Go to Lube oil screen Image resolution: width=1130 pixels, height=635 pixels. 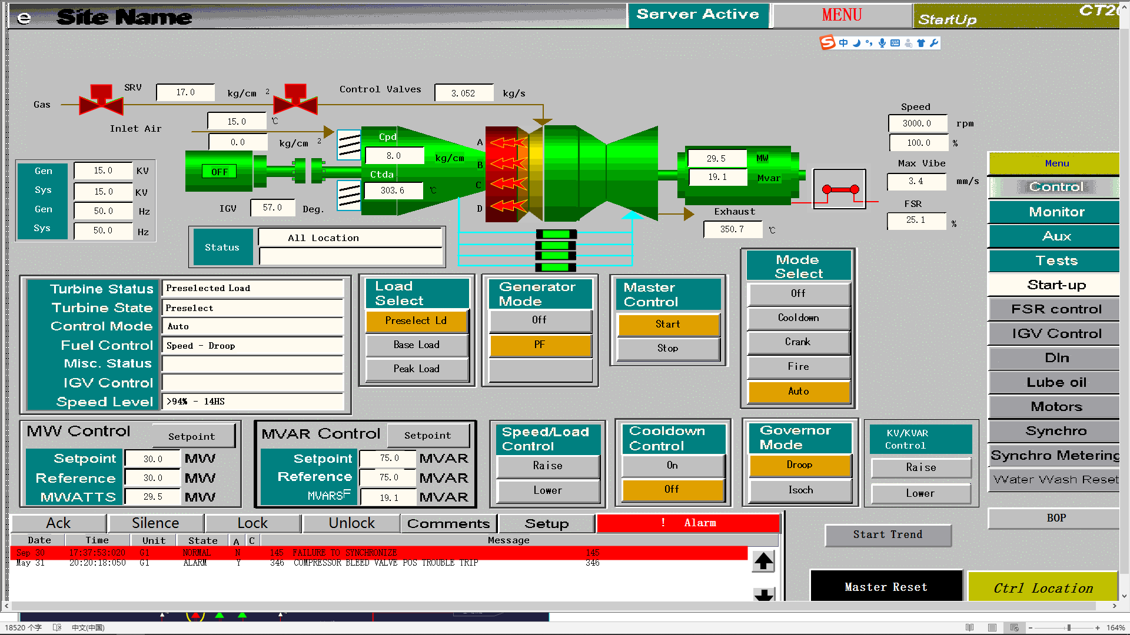pos(1056,382)
